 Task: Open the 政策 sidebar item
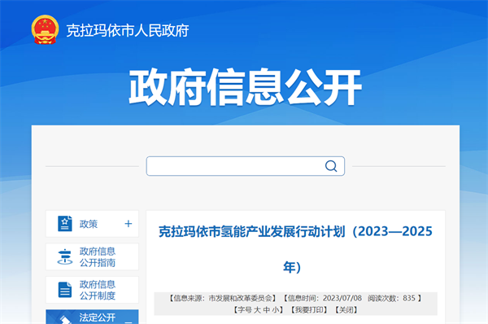92,224
